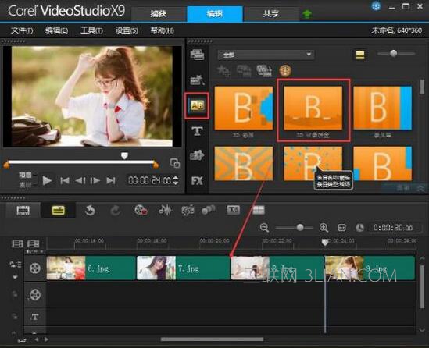Fit project in timeline window
Image resolution: width=429 pixels, height=348 pixels.
click(341, 228)
